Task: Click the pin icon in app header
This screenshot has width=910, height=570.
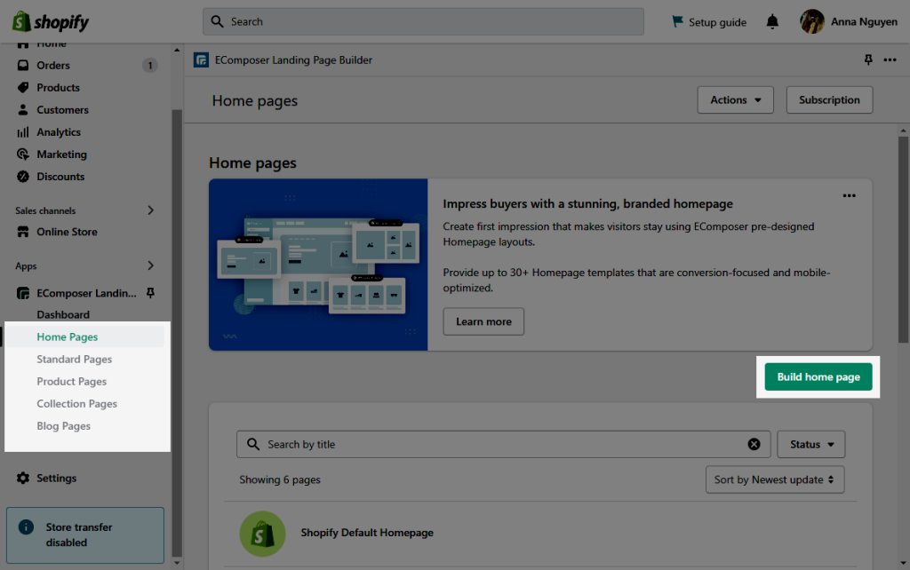Action: coord(868,59)
